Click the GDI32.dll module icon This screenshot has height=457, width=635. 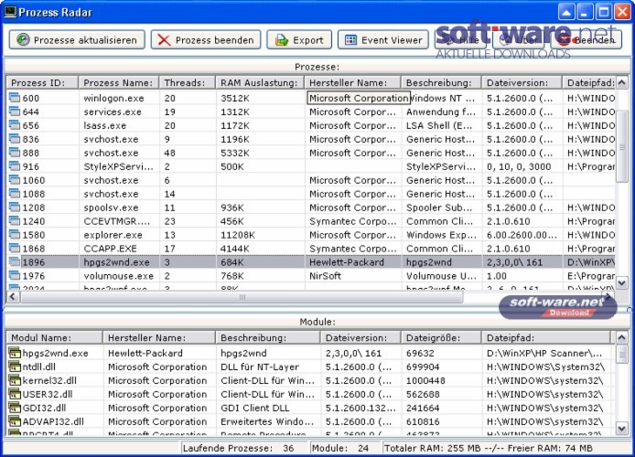15,408
